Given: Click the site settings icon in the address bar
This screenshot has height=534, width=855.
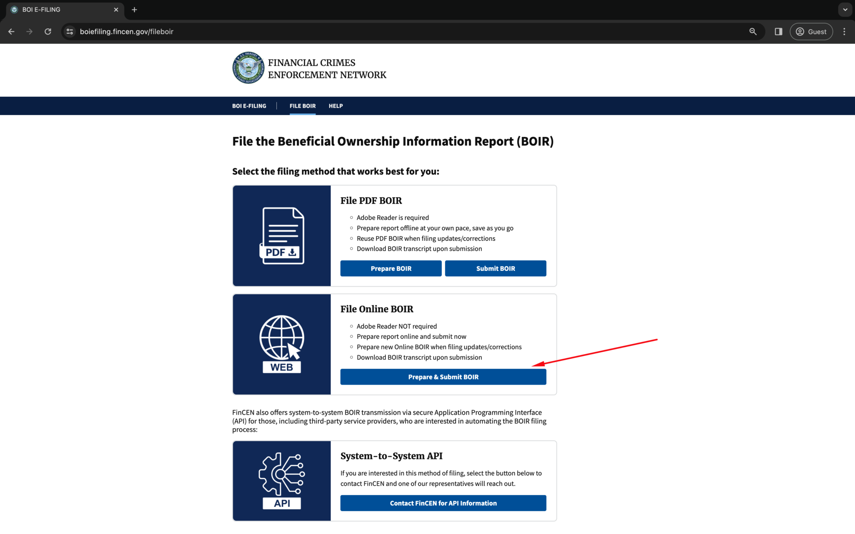Looking at the screenshot, I should 69,31.
